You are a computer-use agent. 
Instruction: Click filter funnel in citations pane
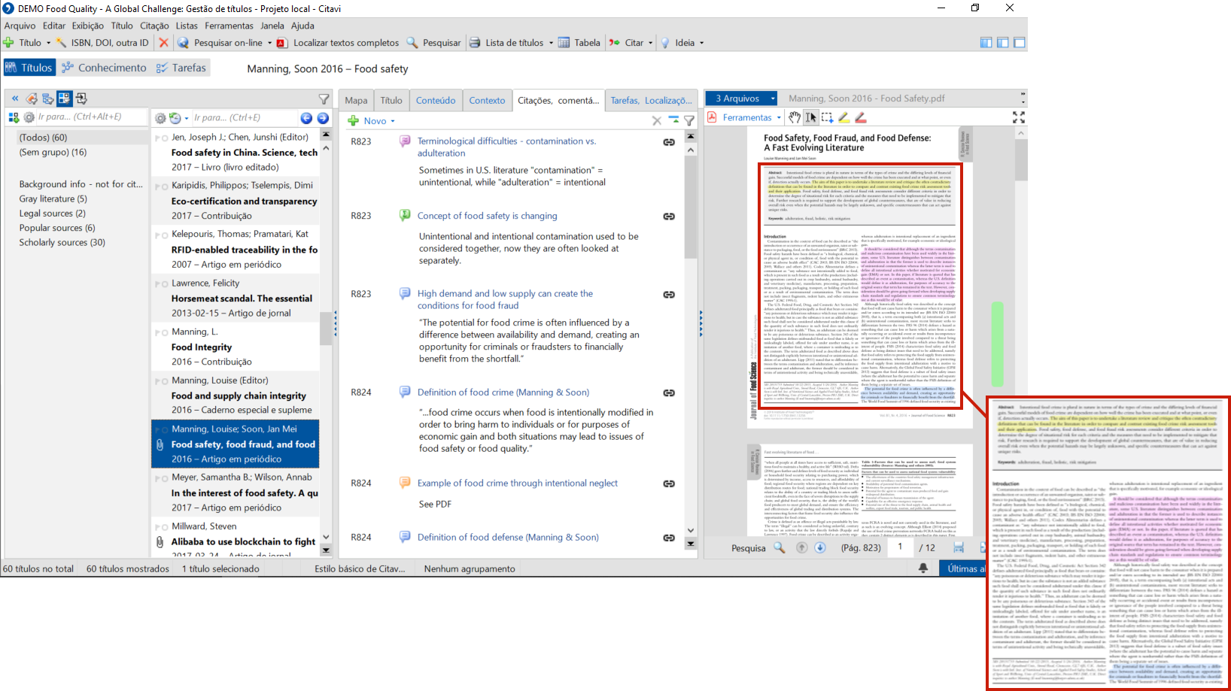coord(689,121)
